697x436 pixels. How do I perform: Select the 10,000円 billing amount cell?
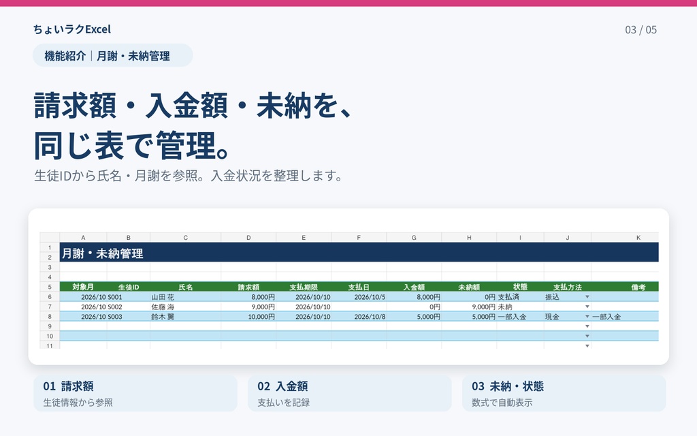point(248,317)
